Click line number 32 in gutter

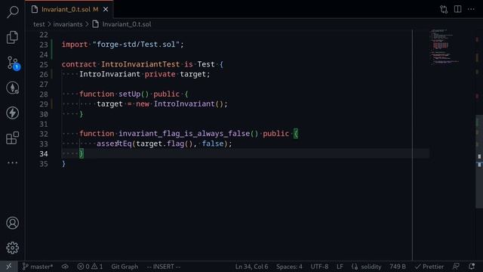click(44, 134)
